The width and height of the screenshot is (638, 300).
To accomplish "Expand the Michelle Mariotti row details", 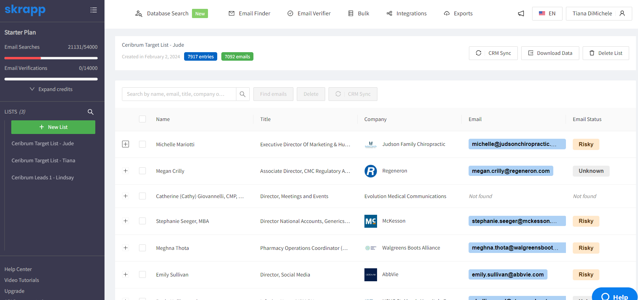I will click(126, 144).
